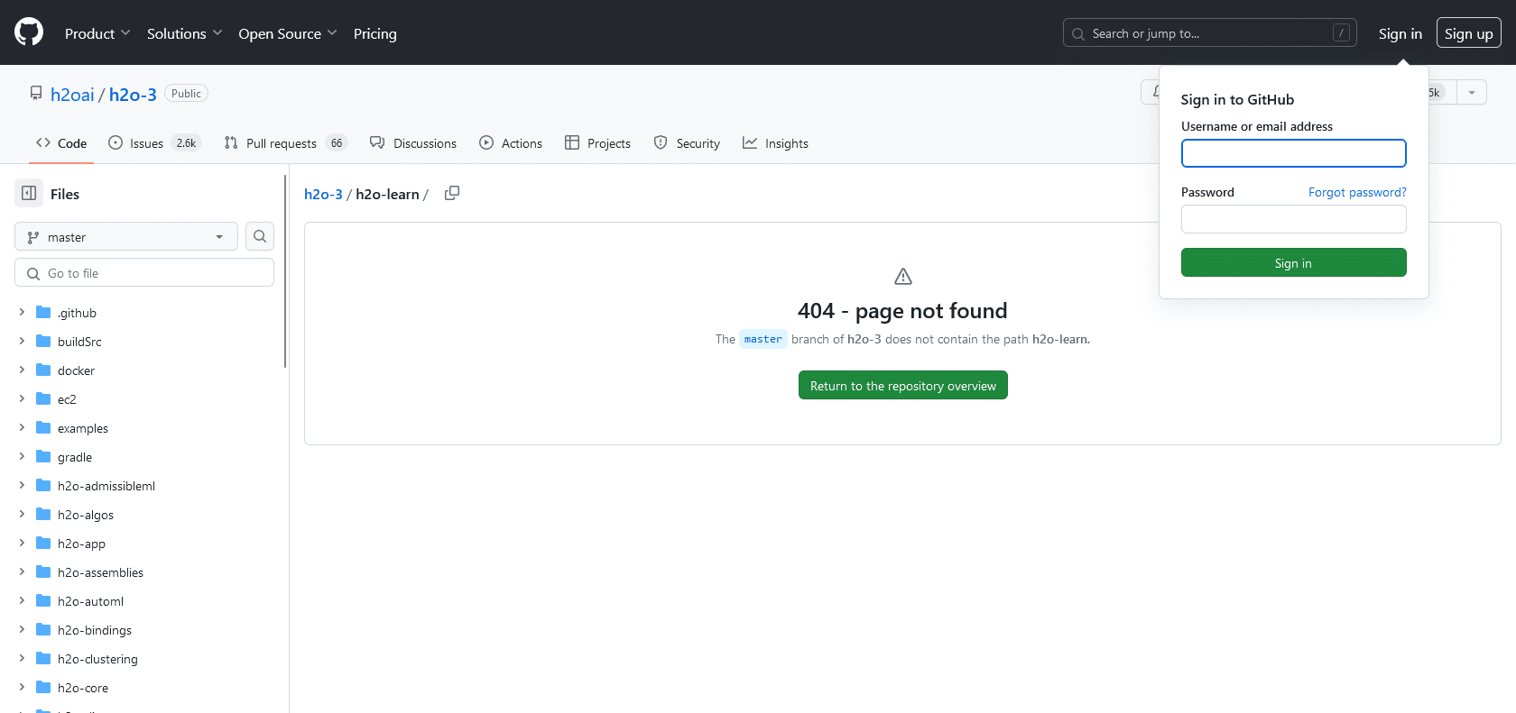Click h2o-3 in the breadcrumb path
Viewport: 1516px width, 713px height.
coord(323,194)
